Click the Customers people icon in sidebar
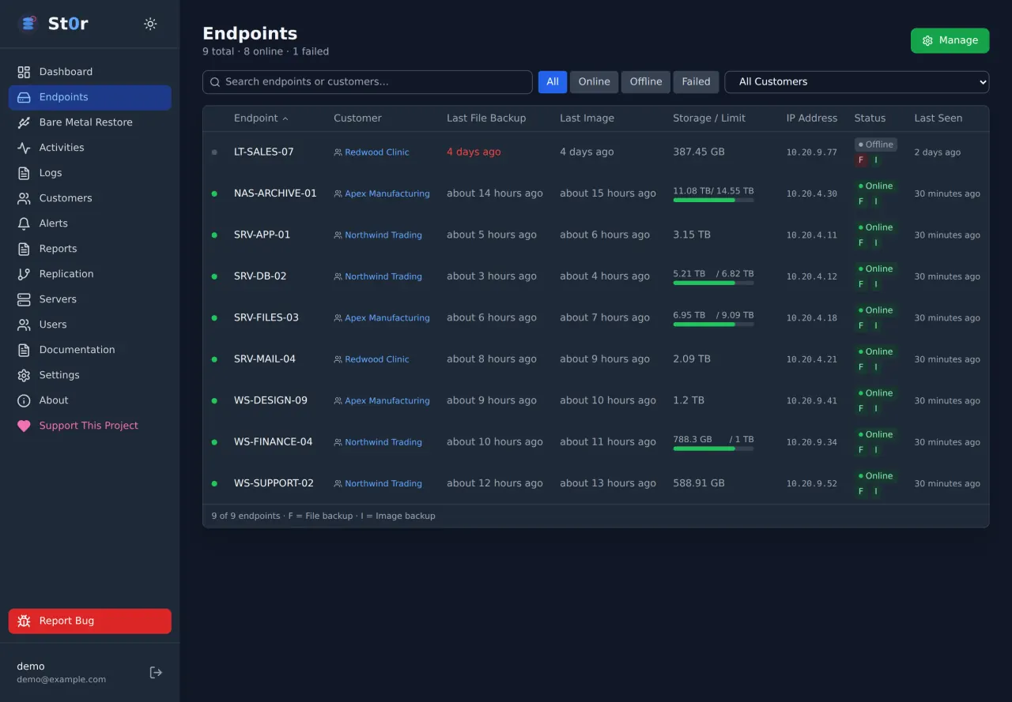This screenshot has height=702, width=1012. click(x=24, y=198)
